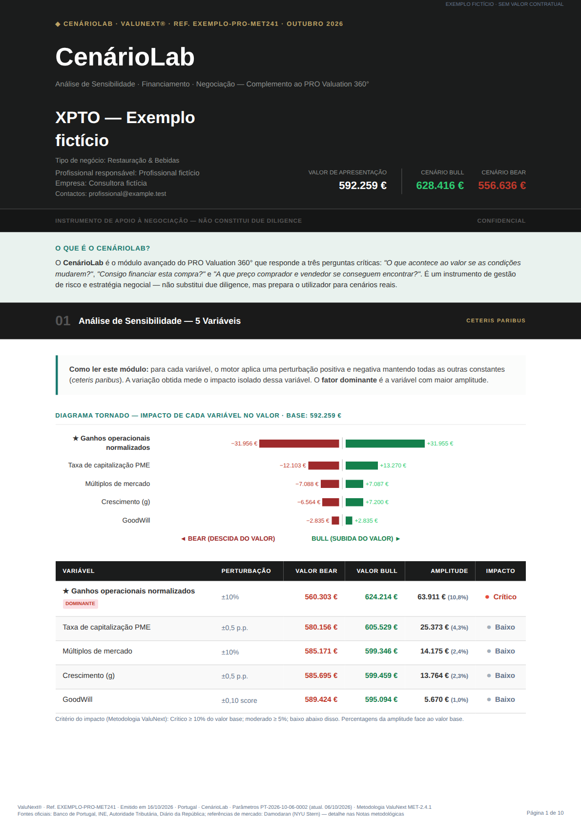
Task: Click the DOMINANTE badge
Action: coord(81,604)
